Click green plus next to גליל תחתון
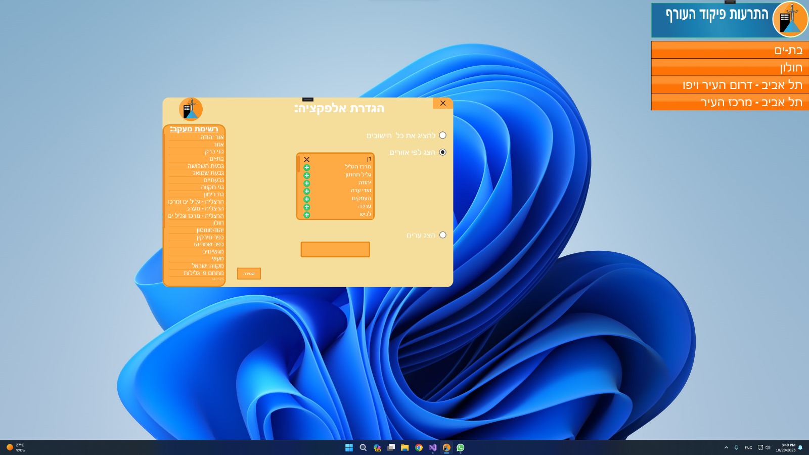809x455 pixels. (x=306, y=175)
